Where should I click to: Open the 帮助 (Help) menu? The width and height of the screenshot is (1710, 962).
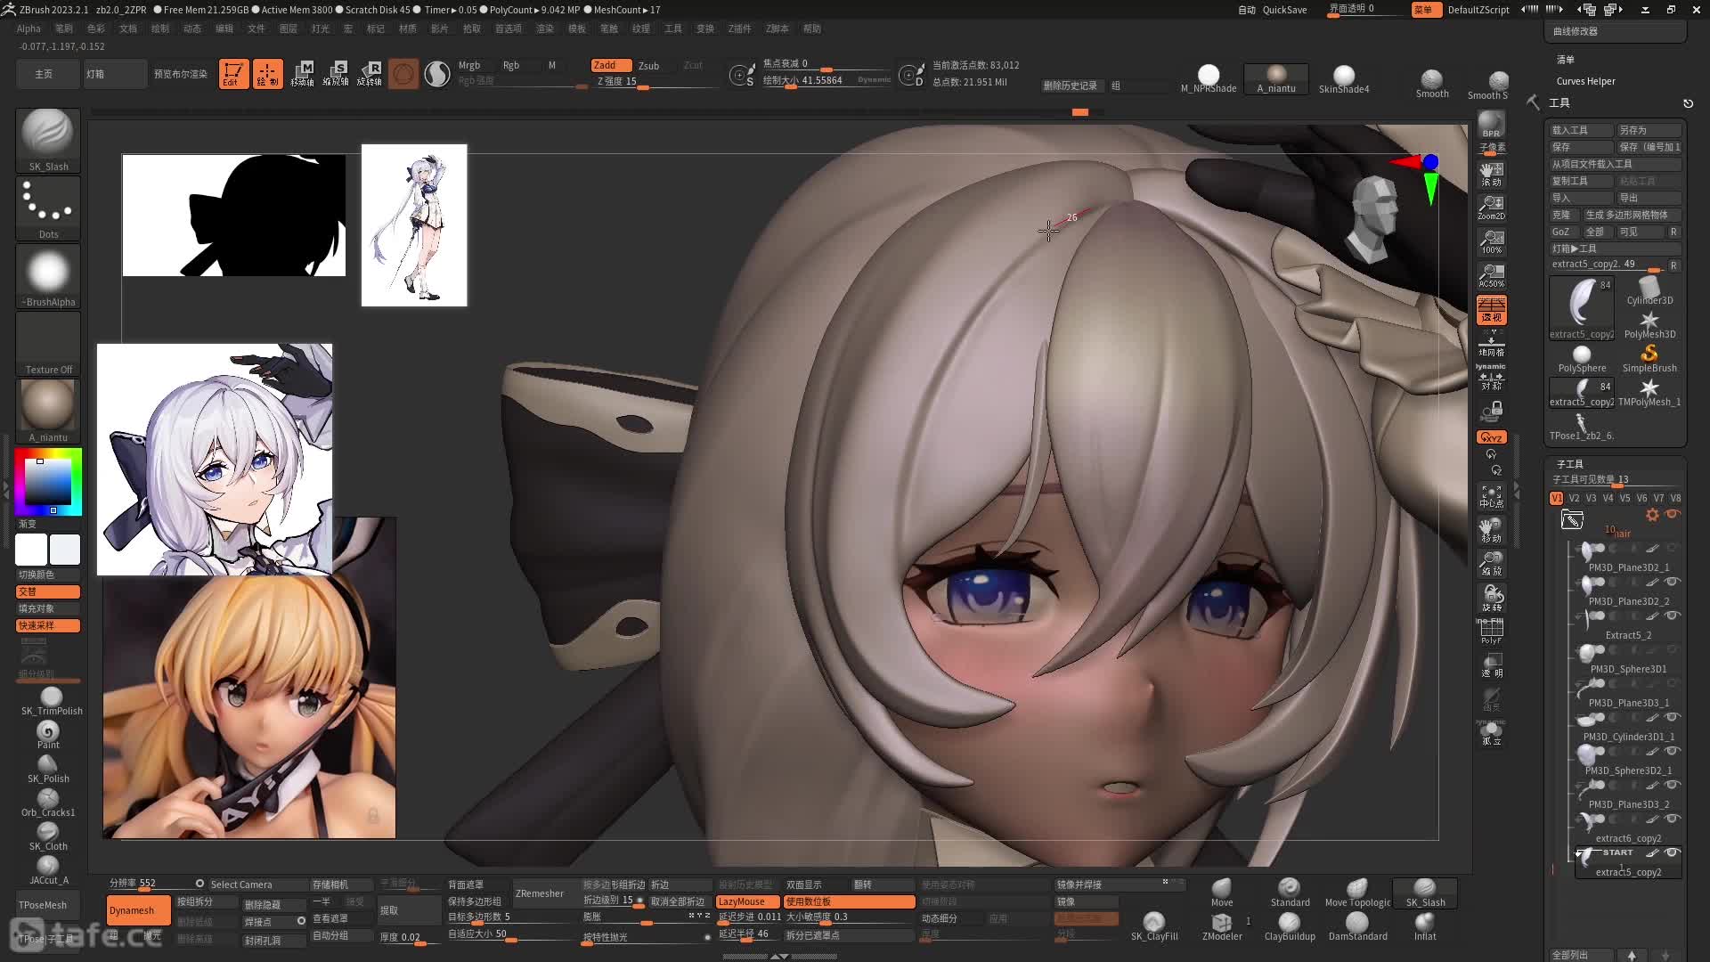812,29
